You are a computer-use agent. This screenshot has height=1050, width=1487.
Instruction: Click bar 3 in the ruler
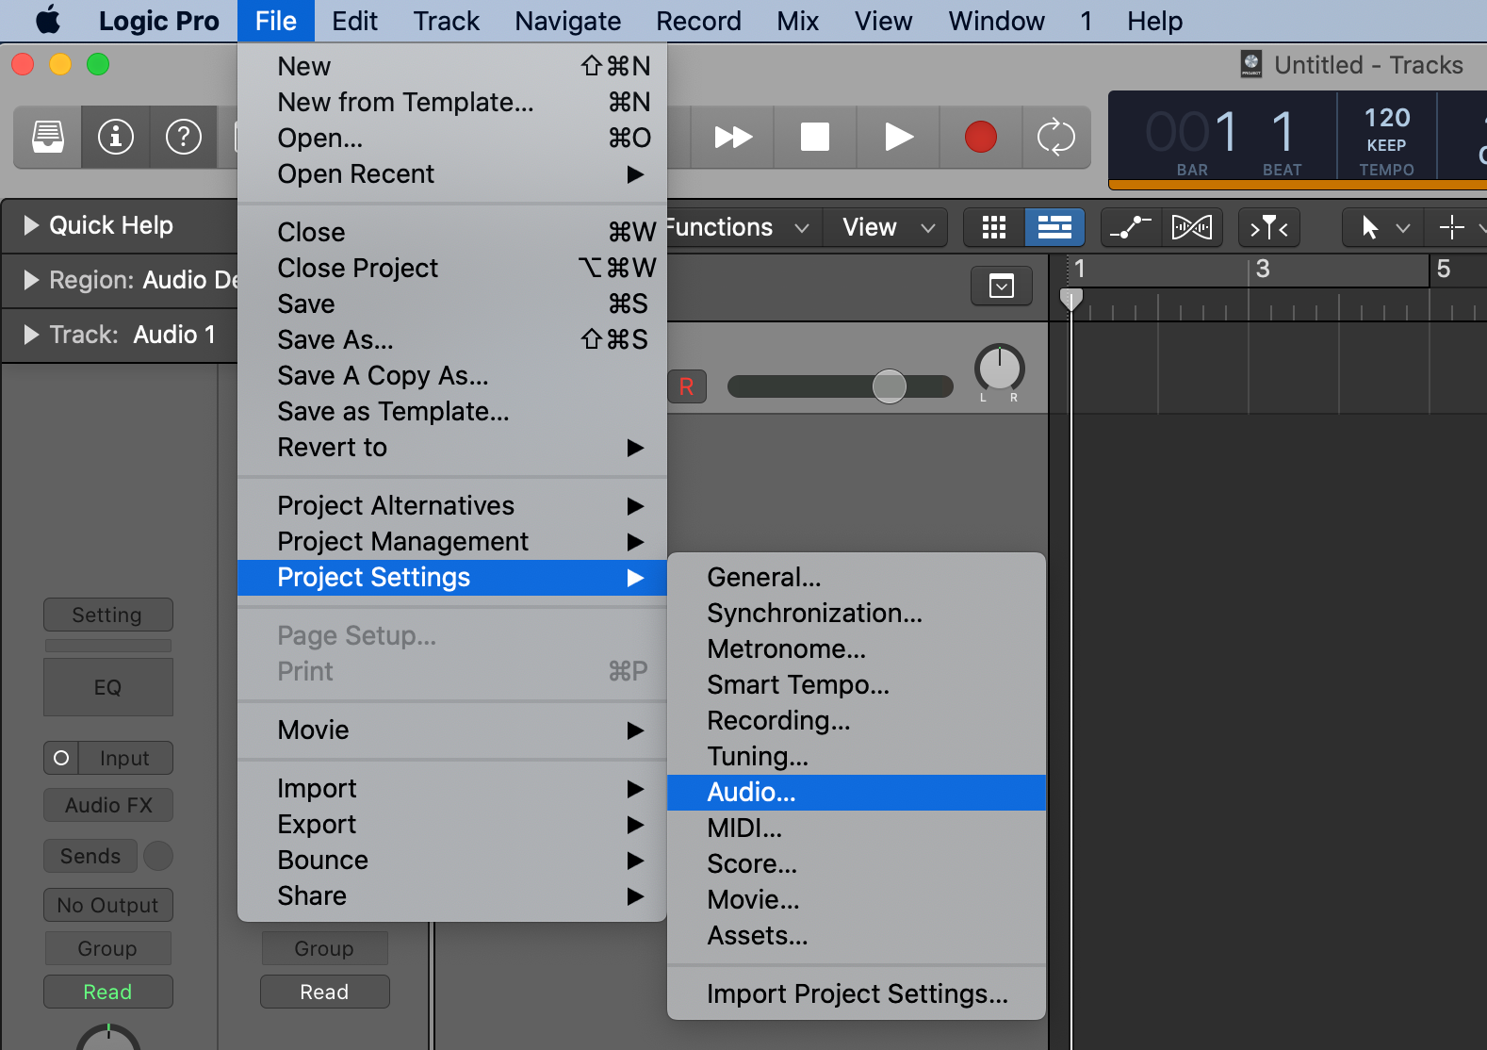[1263, 270]
